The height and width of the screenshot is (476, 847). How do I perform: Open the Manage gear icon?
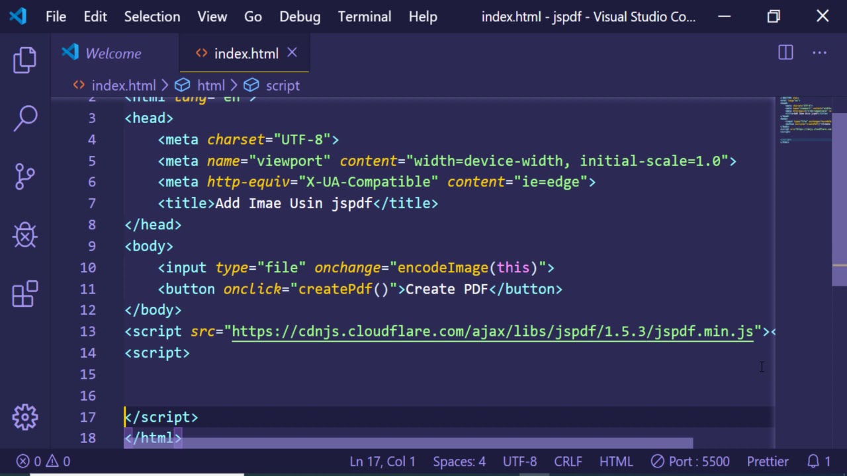click(x=25, y=416)
